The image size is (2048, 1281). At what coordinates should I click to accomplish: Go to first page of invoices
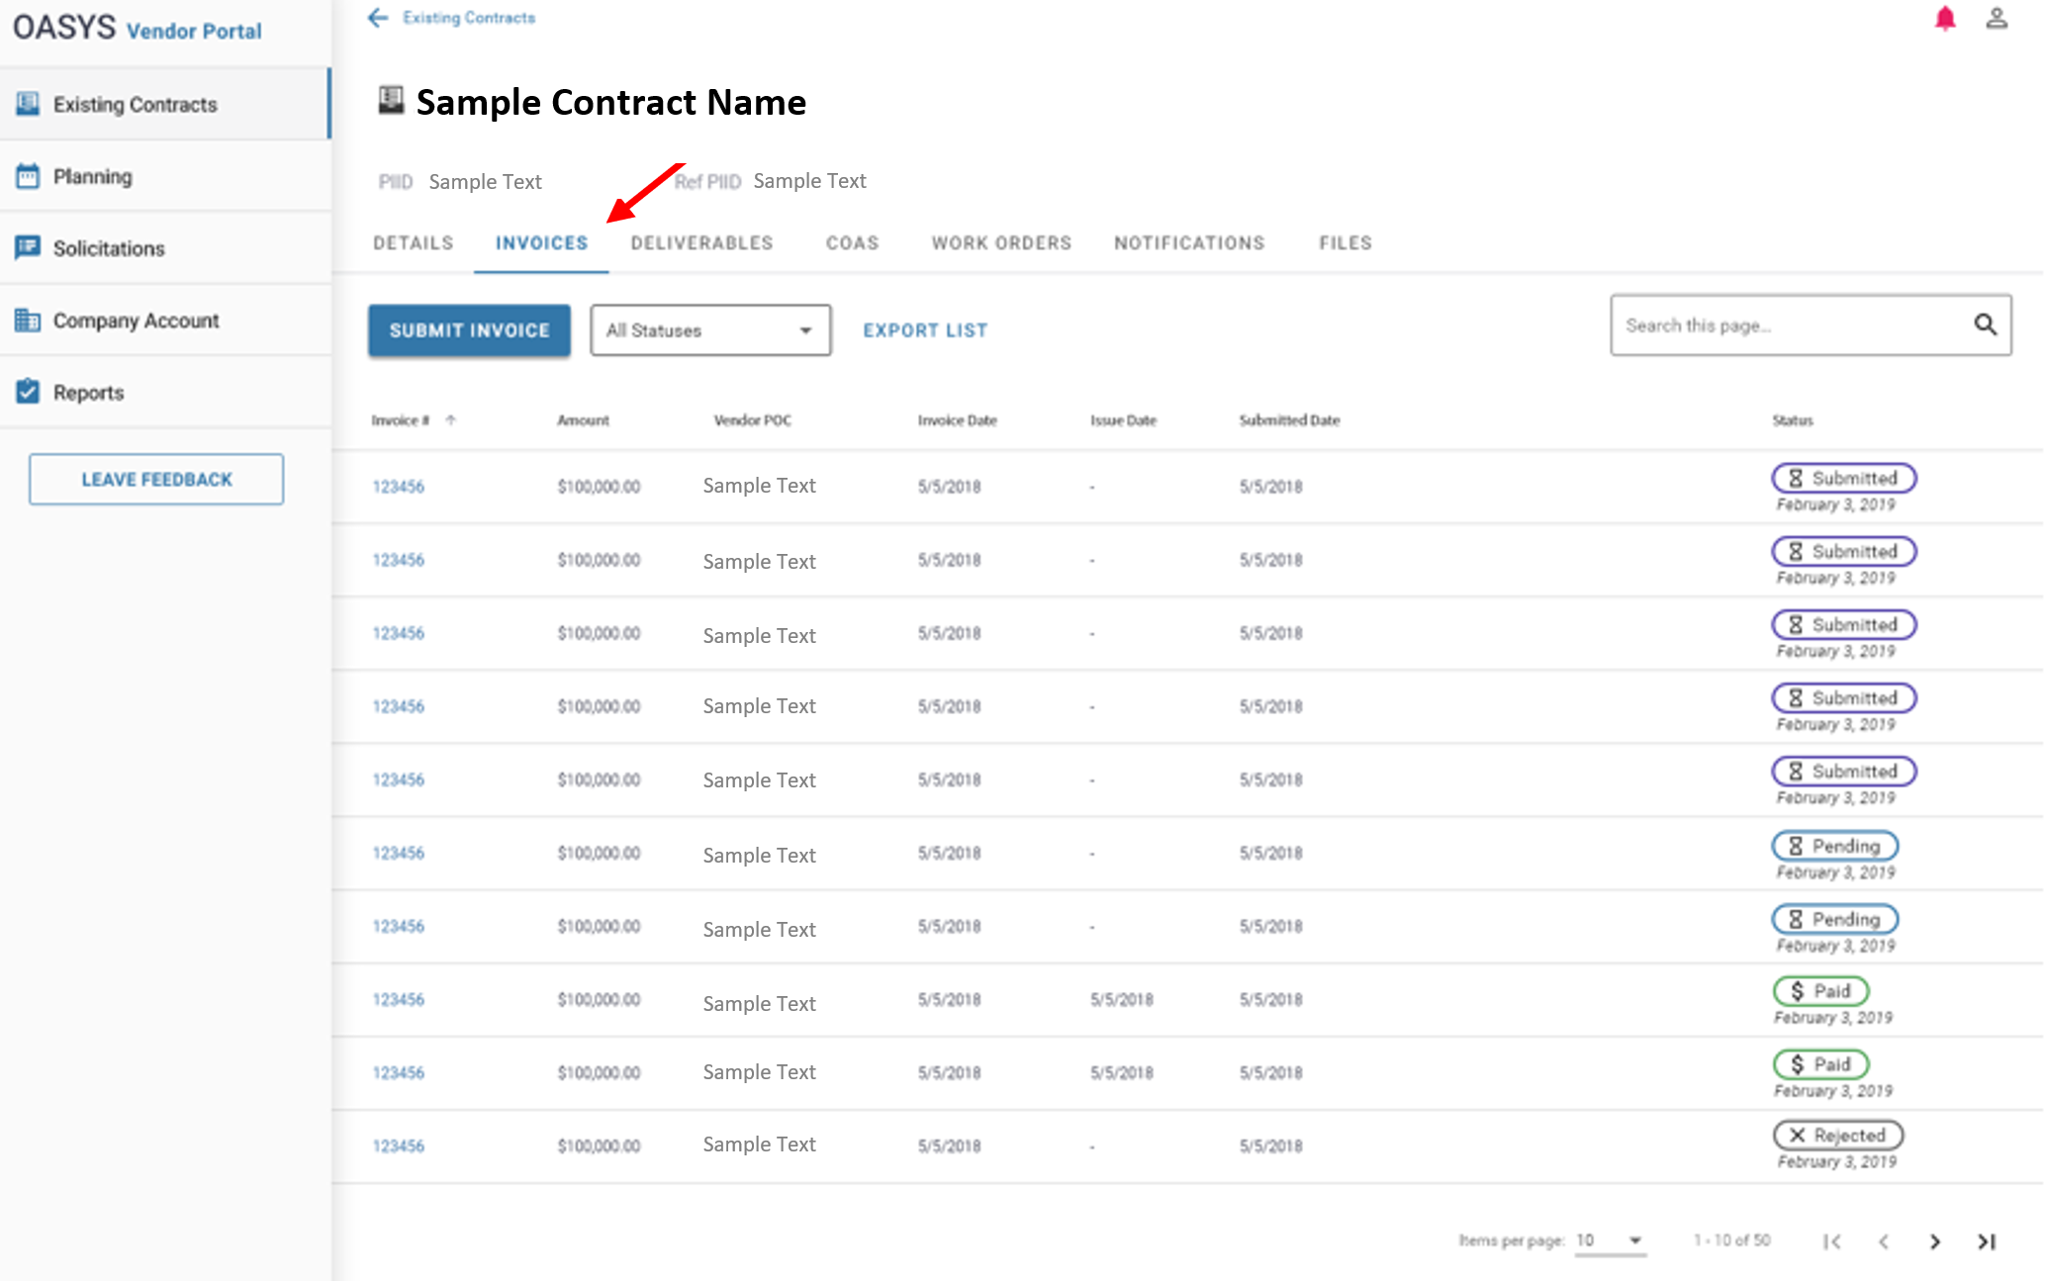click(x=1831, y=1241)
